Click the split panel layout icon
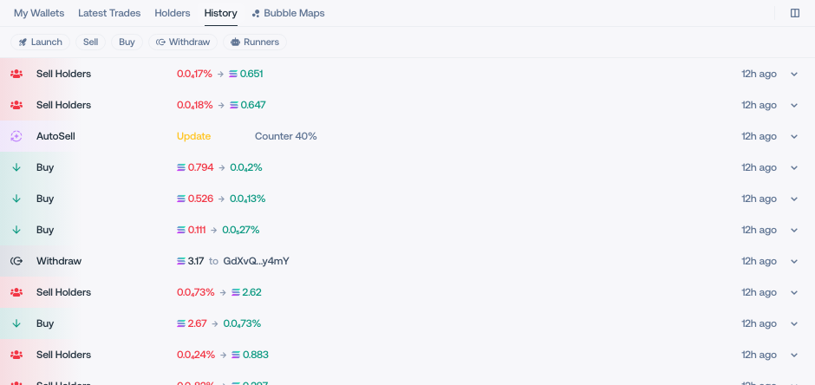This screenshot has width=815, height=385. point(795,13)
